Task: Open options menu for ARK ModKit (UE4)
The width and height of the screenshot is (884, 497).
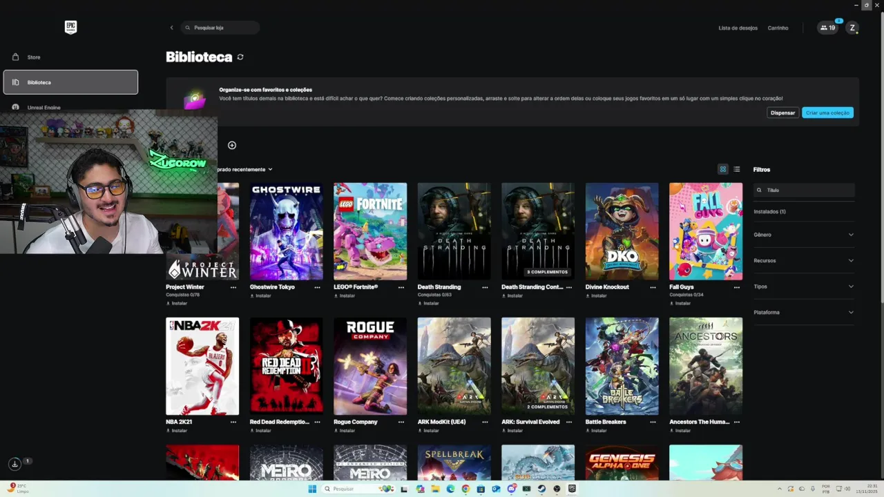Action: 486,422
